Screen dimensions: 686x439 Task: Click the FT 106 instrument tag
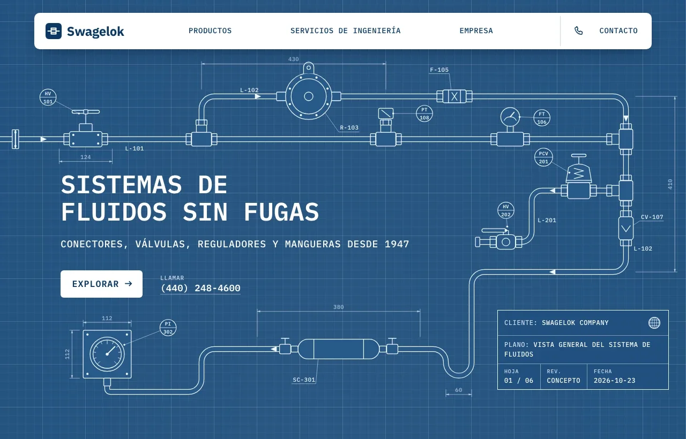[542, 118]
